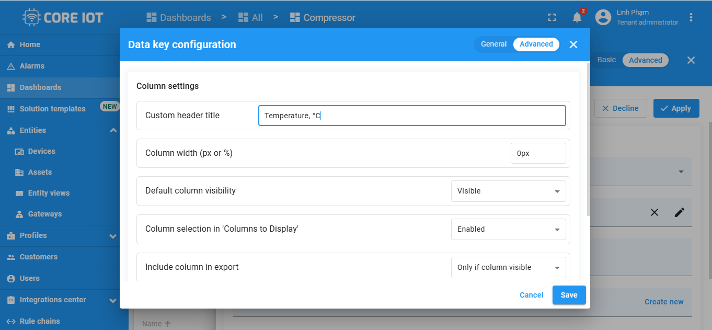Edit the Custom header title field
The width and height of the screenshot is (712, 330).
tap(412, 116)
